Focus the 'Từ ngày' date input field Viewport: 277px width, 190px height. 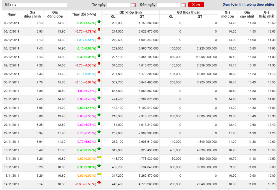pyautogui.click(x=118, y=5)
